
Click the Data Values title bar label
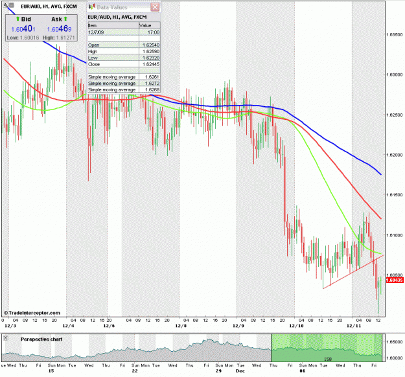pyautogui.click(x=112, y=7)
